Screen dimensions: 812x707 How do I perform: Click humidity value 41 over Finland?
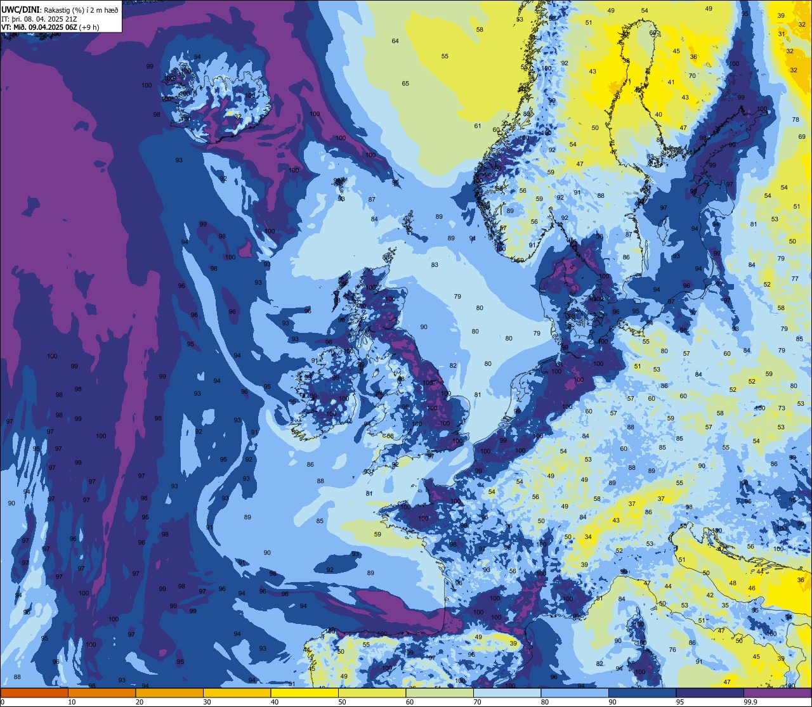click(x=671, y=82)
